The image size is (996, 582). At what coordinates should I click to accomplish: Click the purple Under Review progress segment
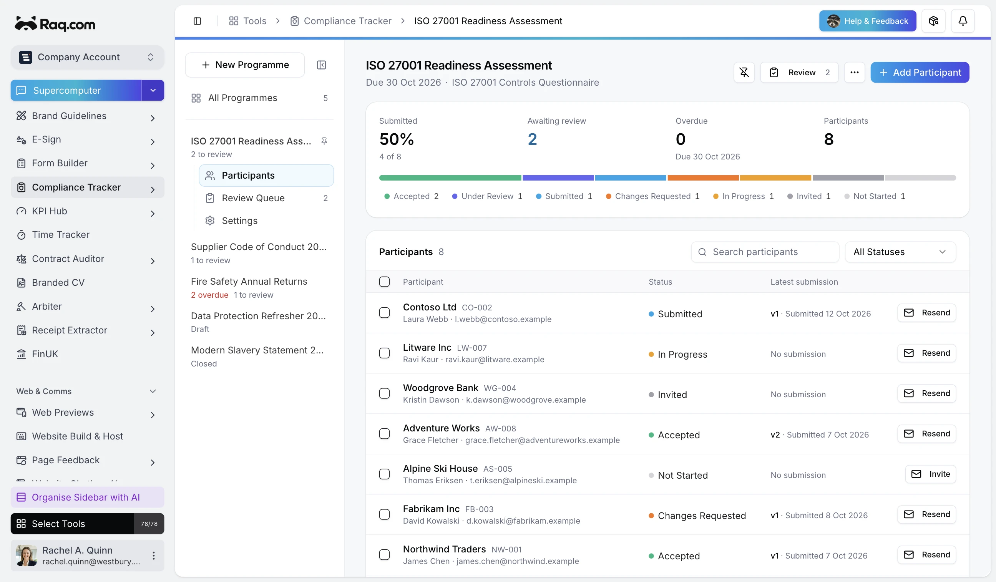click(558, 178)
